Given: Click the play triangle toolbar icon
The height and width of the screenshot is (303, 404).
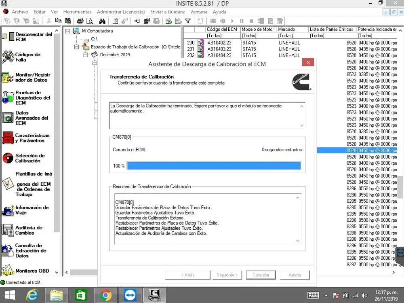Looking at the screenshot, I should pos(232,21).
